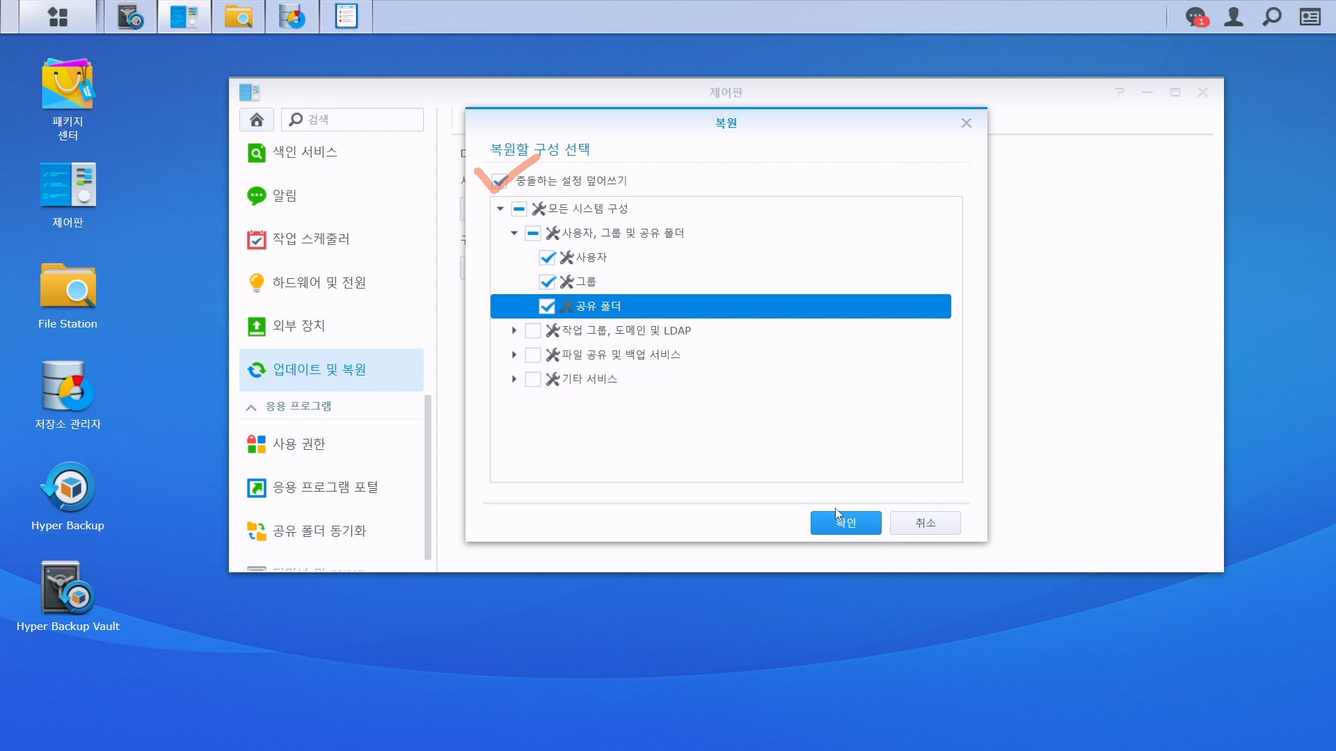Open the Hyper Backup desktop icon
Viewport: 1336px width, 751px height.
(67, 488)
